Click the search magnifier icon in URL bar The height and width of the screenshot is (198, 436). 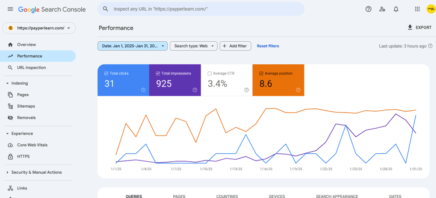tap(106, 9)
